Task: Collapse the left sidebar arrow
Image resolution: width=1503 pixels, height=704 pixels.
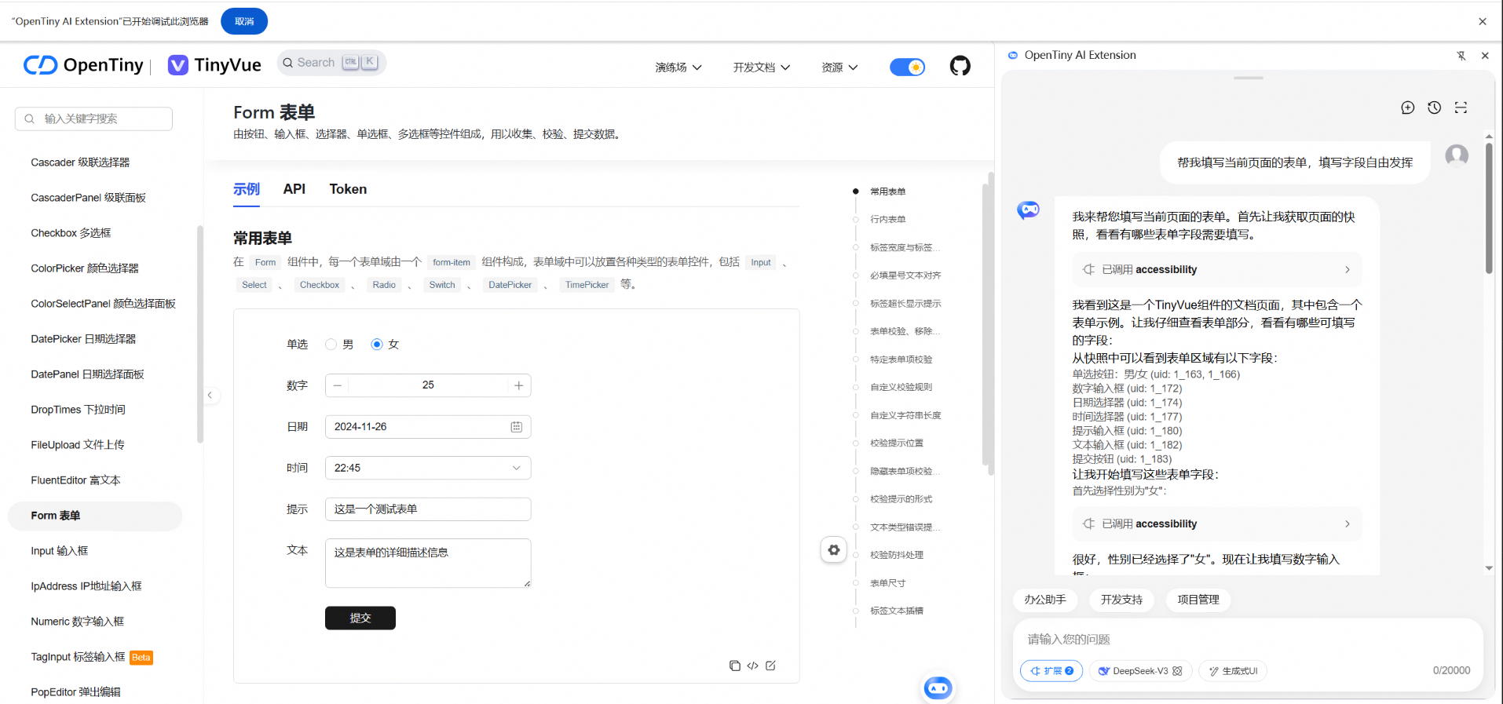Action: 210,395
